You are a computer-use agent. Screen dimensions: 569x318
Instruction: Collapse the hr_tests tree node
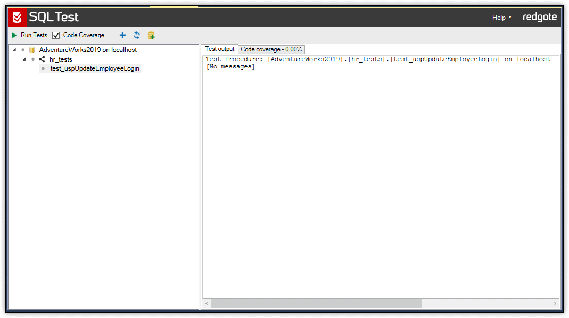click(24, 59)
